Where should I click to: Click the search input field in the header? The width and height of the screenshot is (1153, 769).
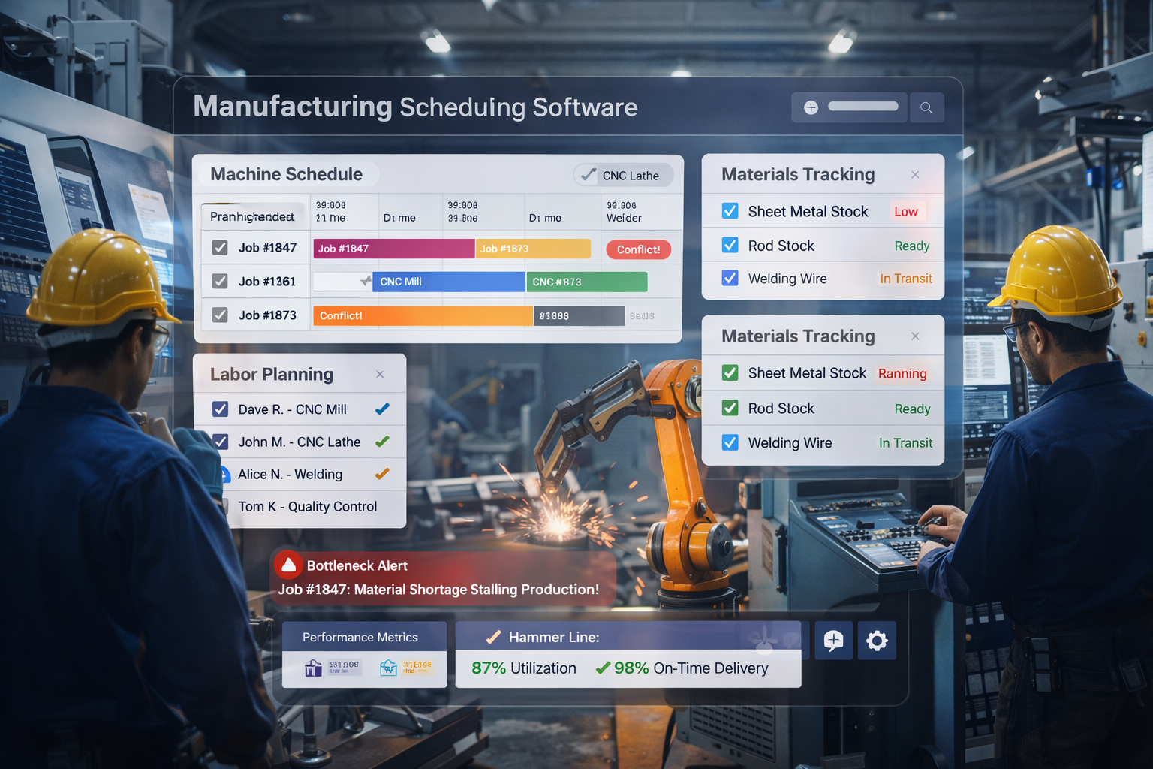(863, 107)
